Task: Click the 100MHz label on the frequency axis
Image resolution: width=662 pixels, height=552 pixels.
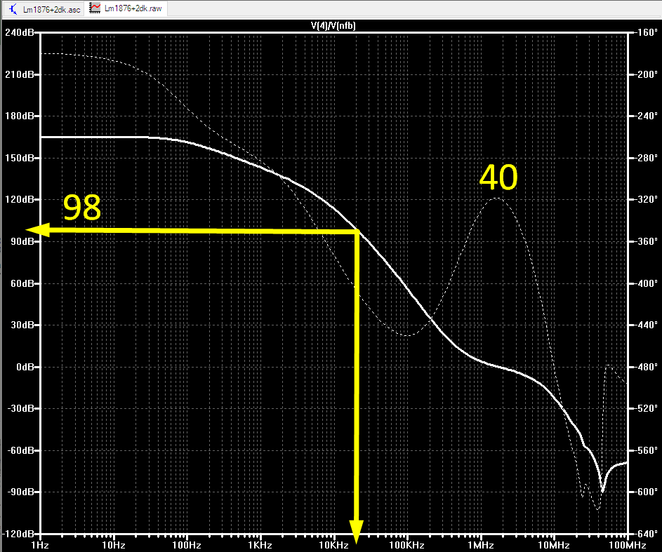Action: pos(628,545)
